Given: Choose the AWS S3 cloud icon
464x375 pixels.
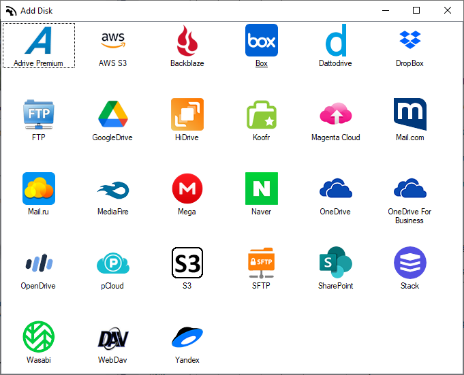Looking at the screenshot, I should click(x=112, y=40).
